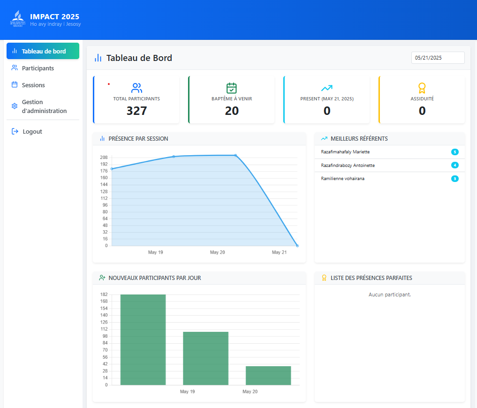Click the badge showing 4 next to Razafindrabozy
The width and height of the screenshot is (477, 408).
click(454, 165)
